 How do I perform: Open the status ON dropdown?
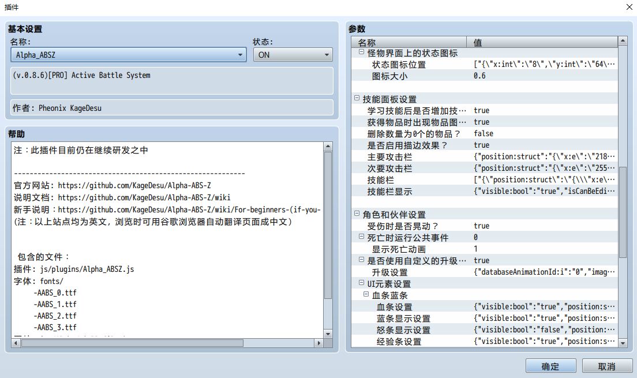(x=293, y=55)
